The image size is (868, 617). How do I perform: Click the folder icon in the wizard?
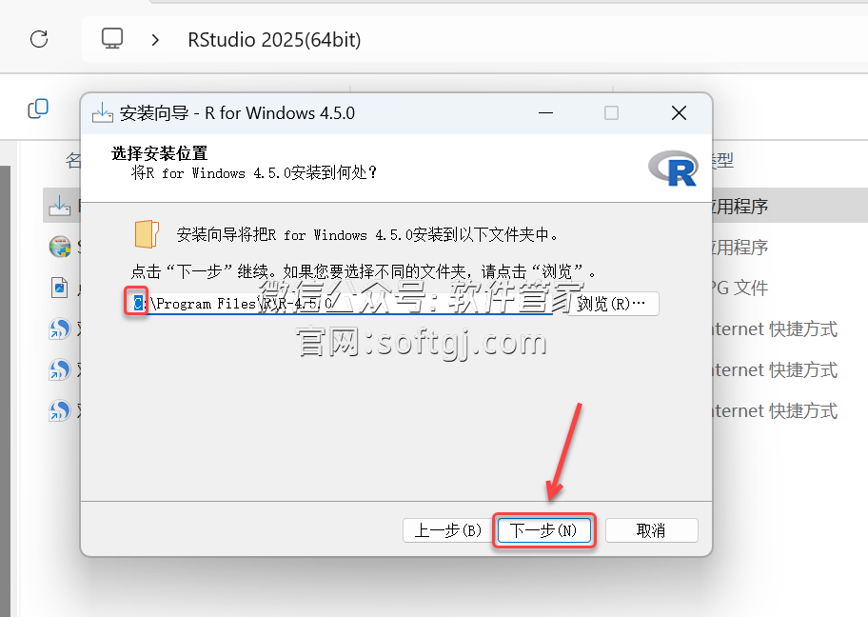[x=147, y=233]
